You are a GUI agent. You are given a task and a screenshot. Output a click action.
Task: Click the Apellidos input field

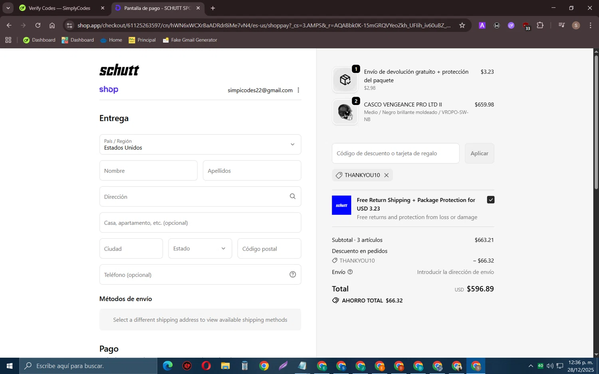coord(252,170)
